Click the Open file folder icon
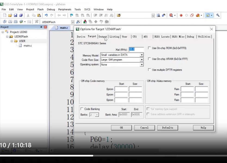 coord(10,15)
